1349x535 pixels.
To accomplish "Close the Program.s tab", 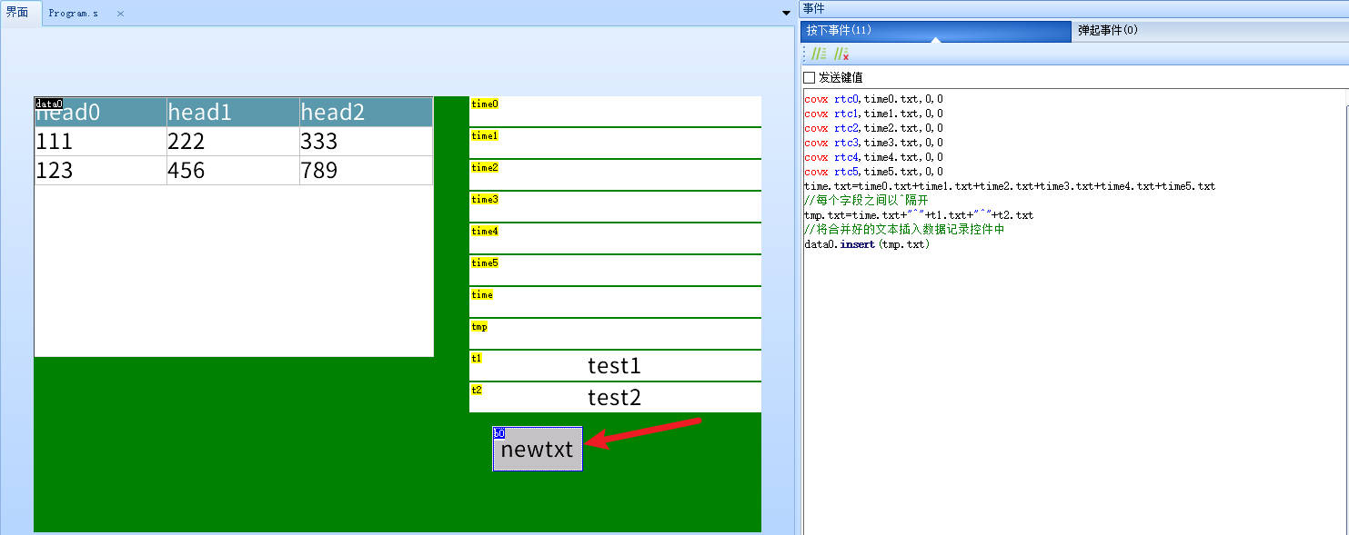I will point(120,14).
